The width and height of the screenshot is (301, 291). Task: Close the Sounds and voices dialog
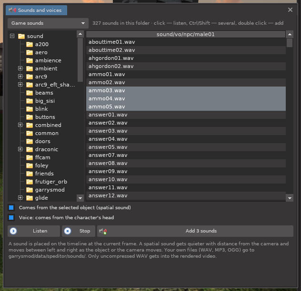pos(290,10)
